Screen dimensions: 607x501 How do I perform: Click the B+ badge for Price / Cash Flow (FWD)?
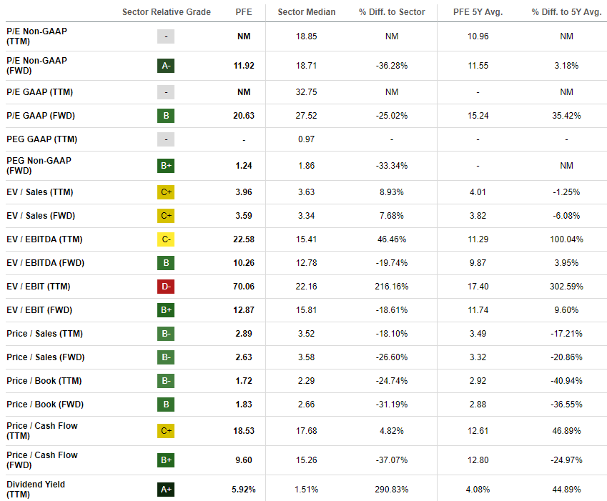pos(166,460)
